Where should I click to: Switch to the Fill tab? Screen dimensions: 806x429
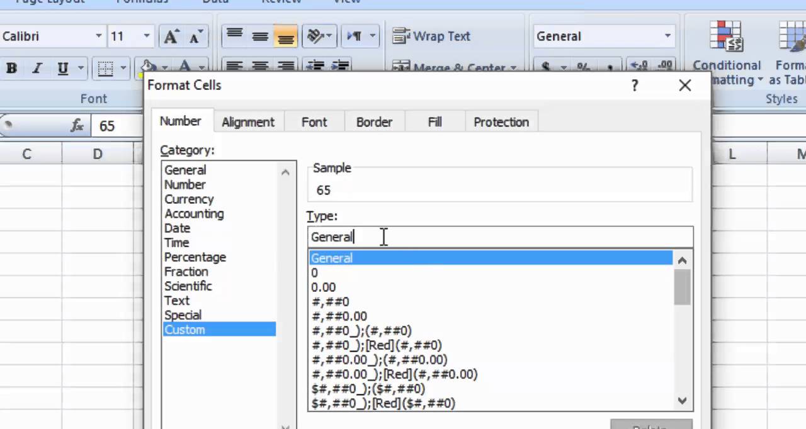pos(435,122)
